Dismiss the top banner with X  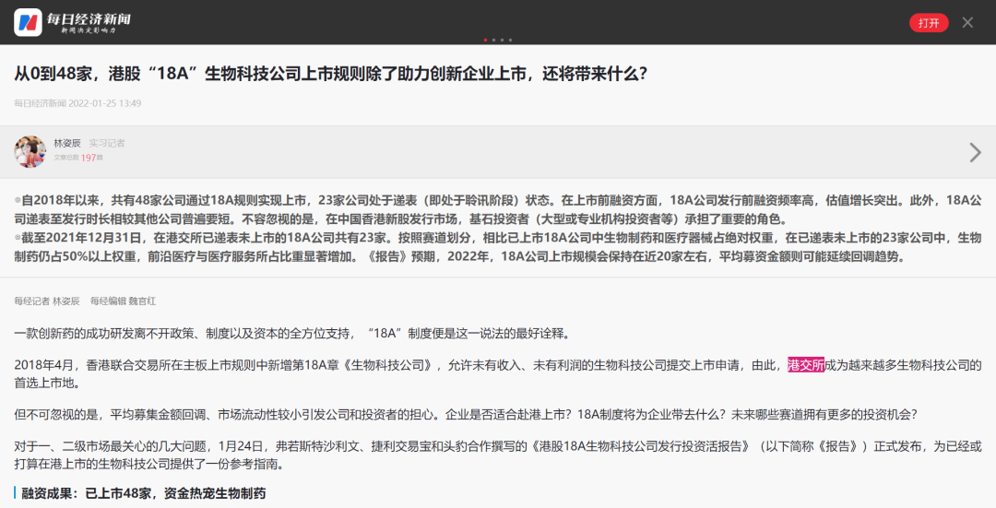(967, 22)
